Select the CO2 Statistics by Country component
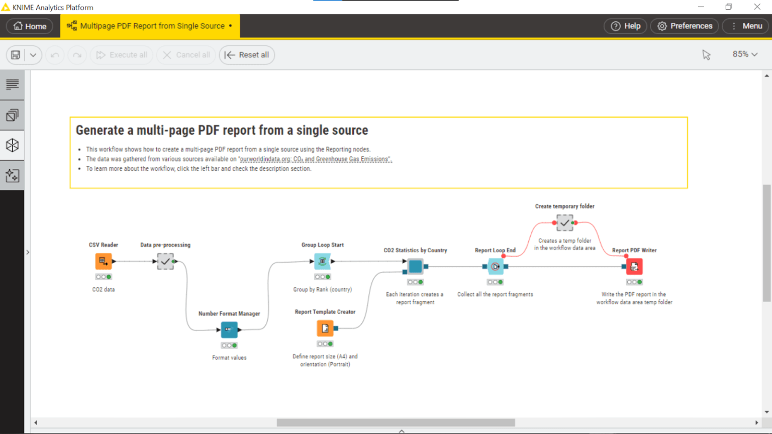Viewport: 772px width, 434px height. [x=415, y=266]
